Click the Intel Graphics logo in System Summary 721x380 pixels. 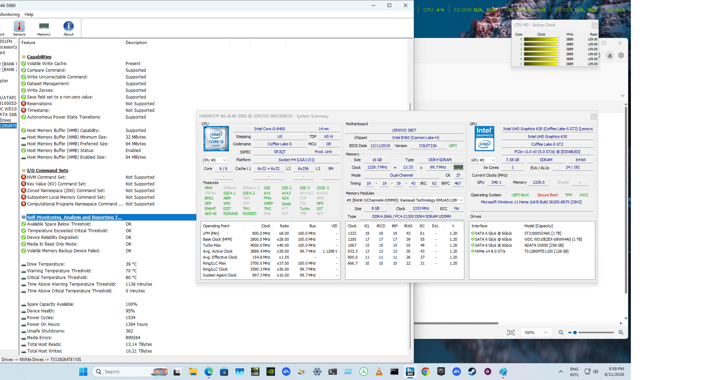[484, 139]
